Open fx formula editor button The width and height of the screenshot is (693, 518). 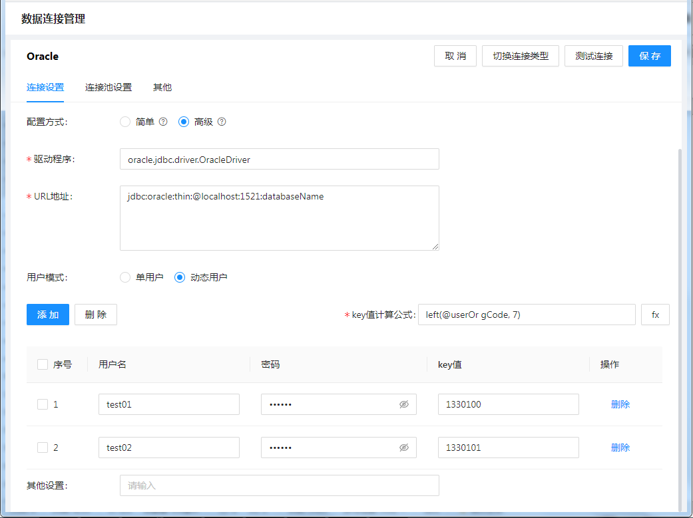click(655, 315)
